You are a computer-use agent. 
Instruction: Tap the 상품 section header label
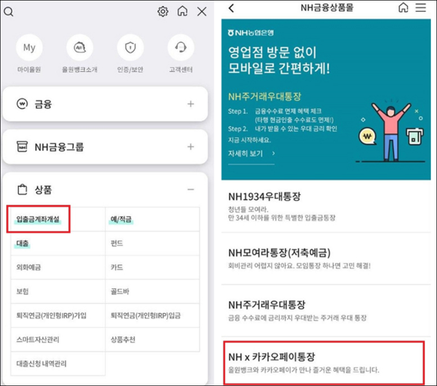click(x=43, y=190)
